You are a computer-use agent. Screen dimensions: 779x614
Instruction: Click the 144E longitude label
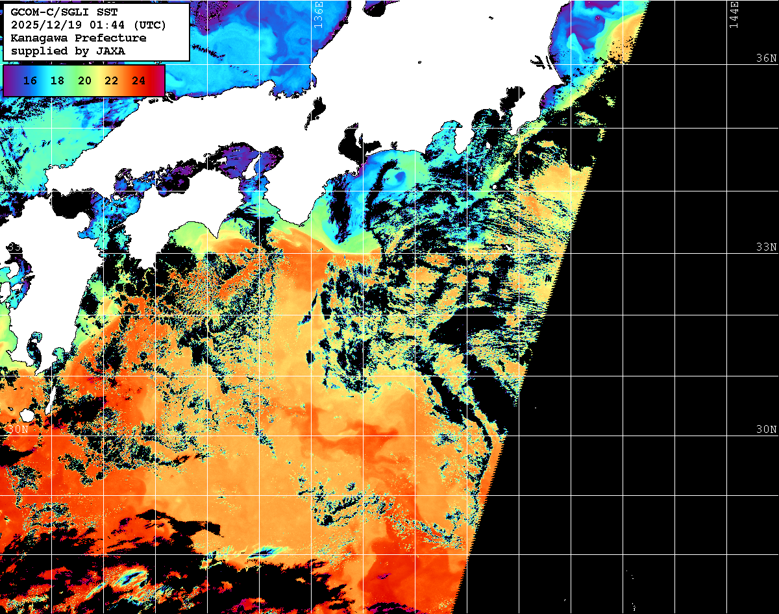pos(734,15)
